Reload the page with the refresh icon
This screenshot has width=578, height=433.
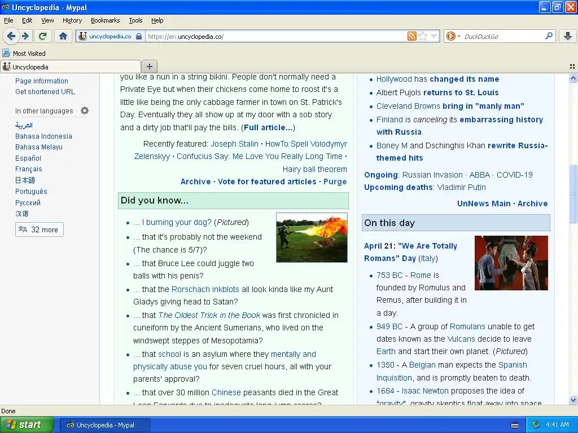pyautogui.click(x=43, y=36)
